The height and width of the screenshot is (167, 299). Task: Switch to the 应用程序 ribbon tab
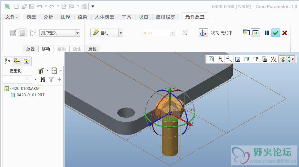tap(165, 17)
